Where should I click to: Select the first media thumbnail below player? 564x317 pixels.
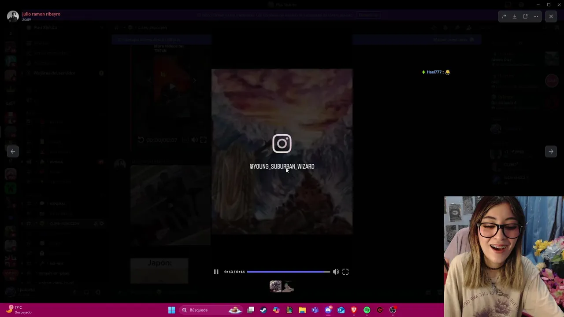[x=275, y=287]
